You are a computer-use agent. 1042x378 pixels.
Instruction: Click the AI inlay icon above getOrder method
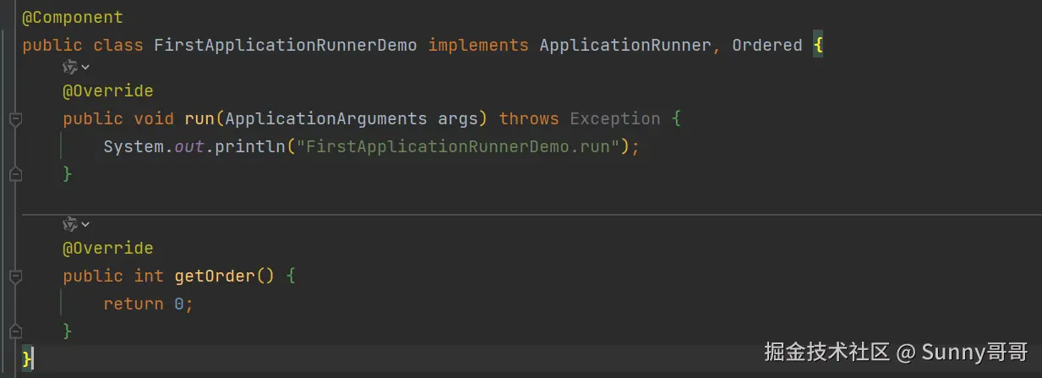click(x=70, y=224)
